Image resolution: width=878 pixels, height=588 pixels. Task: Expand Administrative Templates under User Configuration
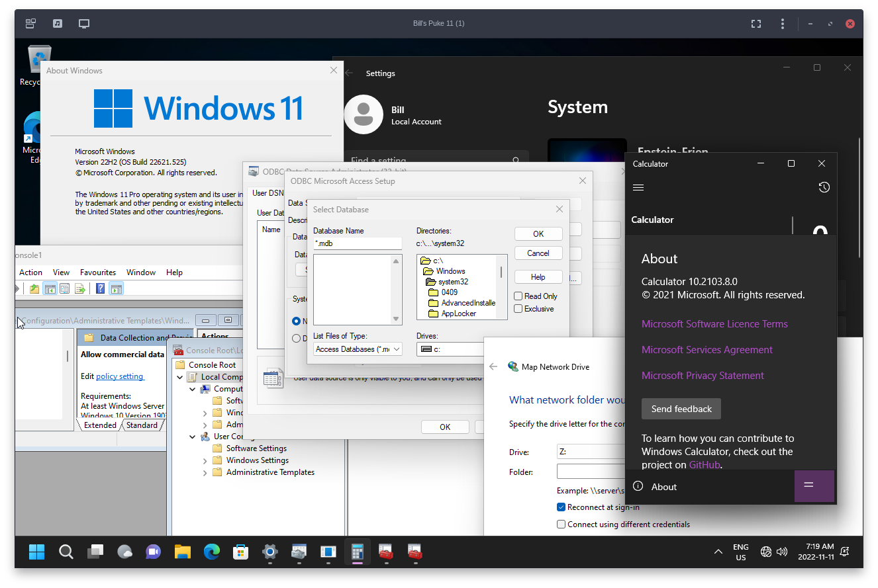[205, 472]
